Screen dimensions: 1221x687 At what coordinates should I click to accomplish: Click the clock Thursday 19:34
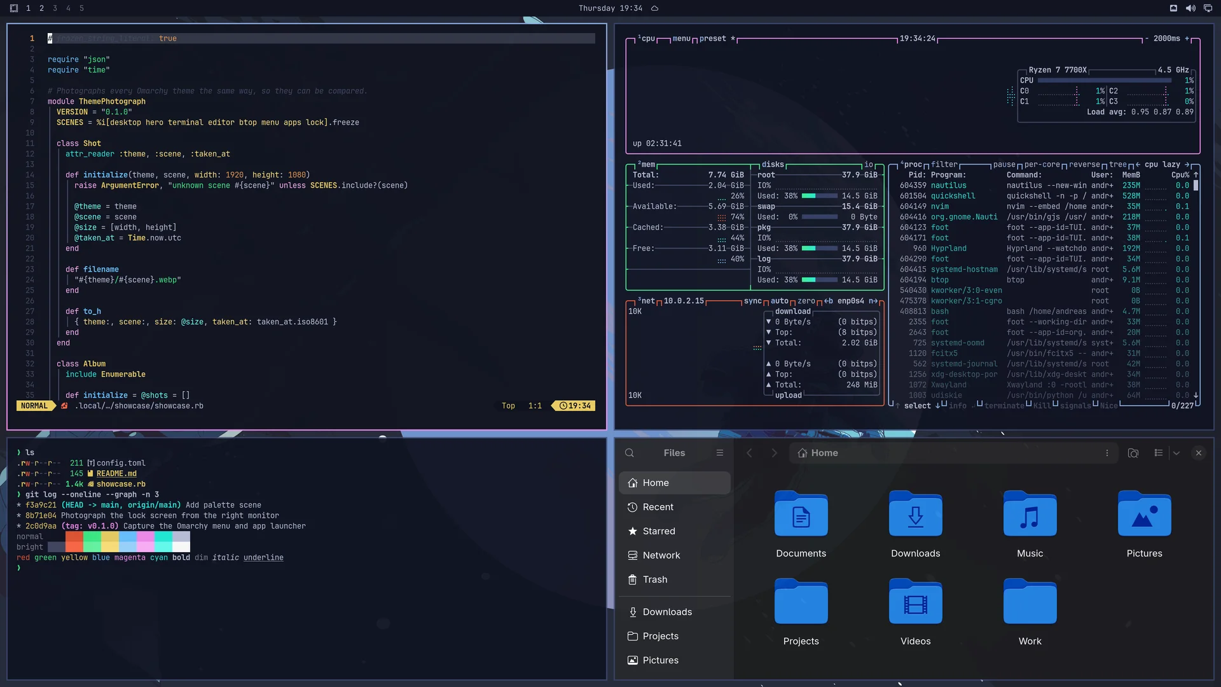point(610,8)
